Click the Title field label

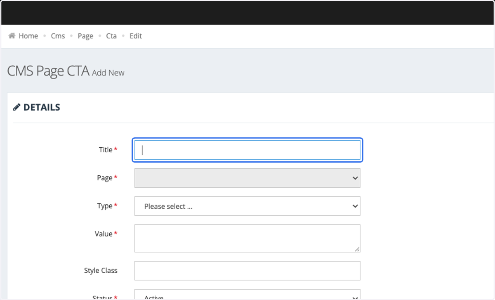click(x=106, y=150)
